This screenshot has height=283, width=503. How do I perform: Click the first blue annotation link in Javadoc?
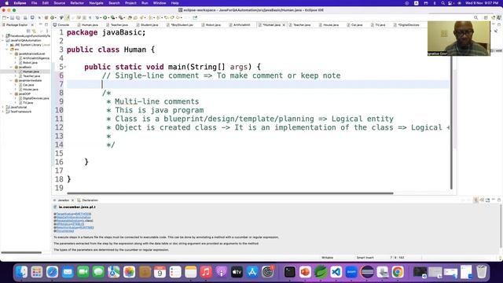[74, 214]
